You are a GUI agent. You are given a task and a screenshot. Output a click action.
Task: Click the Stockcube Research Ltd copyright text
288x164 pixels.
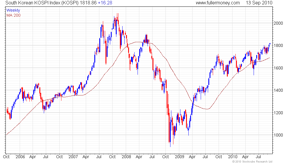(x=252, y=161)
